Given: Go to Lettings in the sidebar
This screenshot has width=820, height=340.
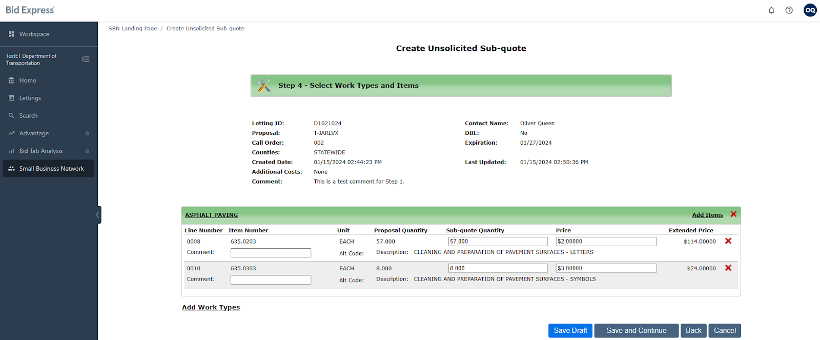Looking at the screenshot, I should (x=30, y=98).
